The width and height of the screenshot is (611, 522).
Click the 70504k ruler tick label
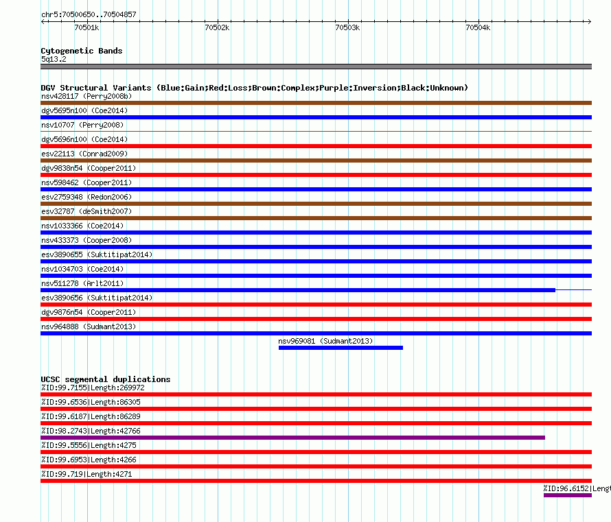478,27
